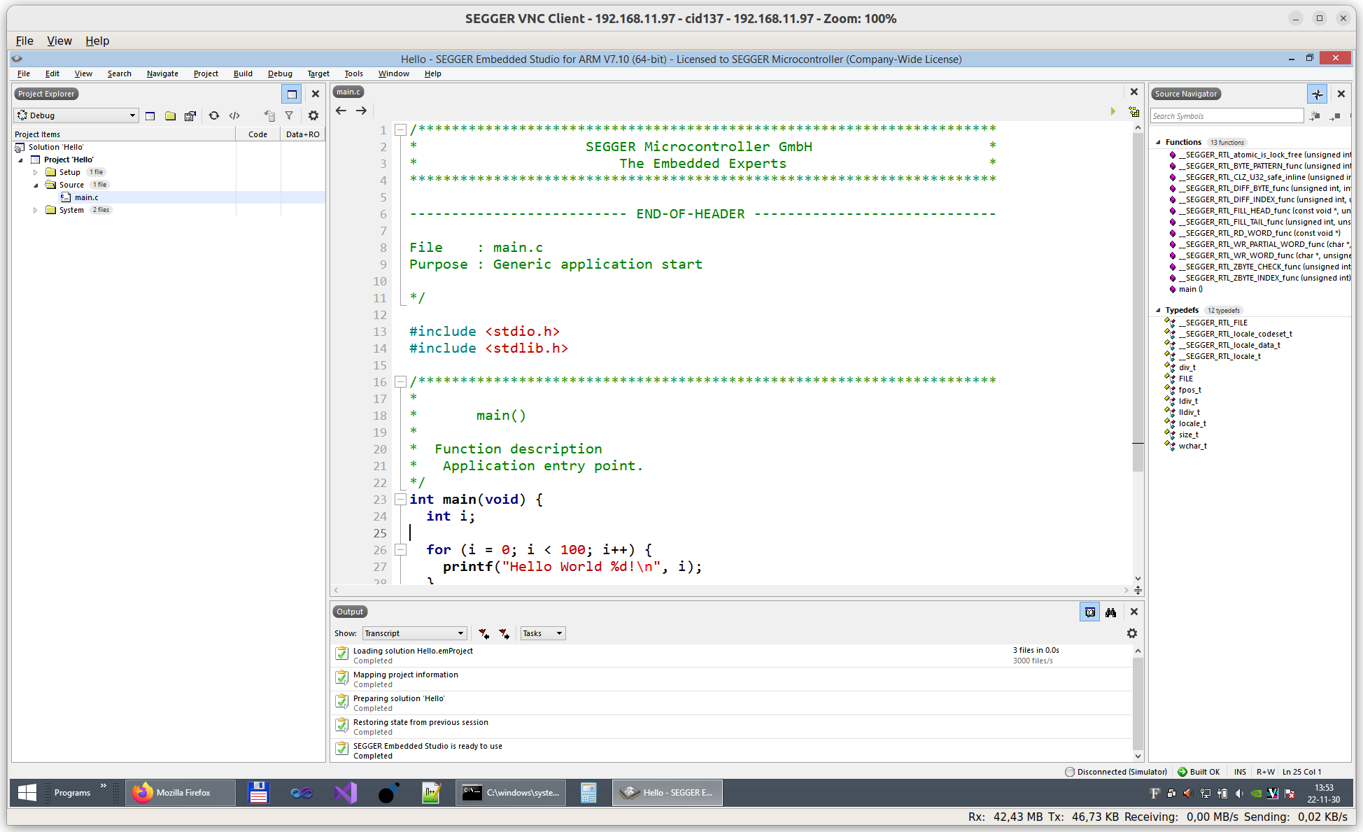1363x832 pixels.
Task: Click the Data+RO column header
Action: click(x=302, y=134)
